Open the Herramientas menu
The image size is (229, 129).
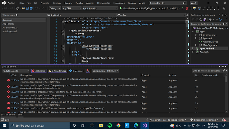click(104, 3)
